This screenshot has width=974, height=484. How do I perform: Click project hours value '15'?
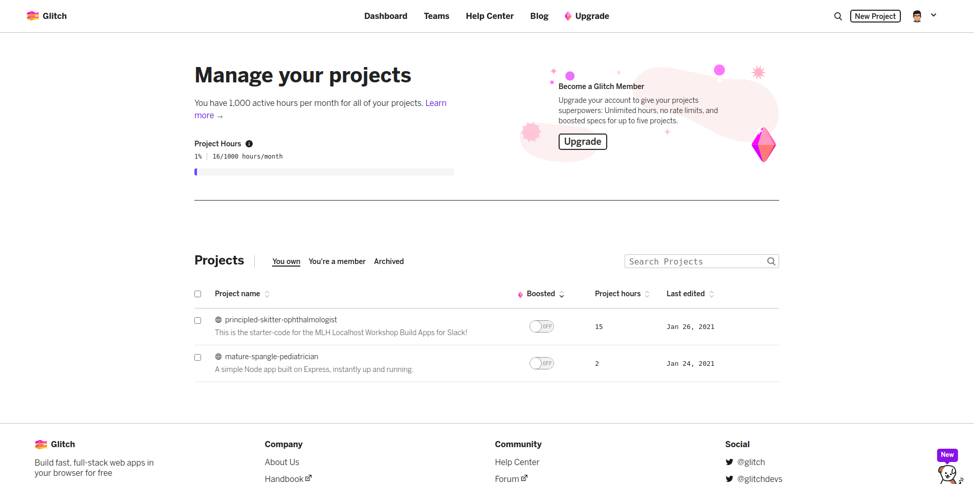[x=599, y=327]
